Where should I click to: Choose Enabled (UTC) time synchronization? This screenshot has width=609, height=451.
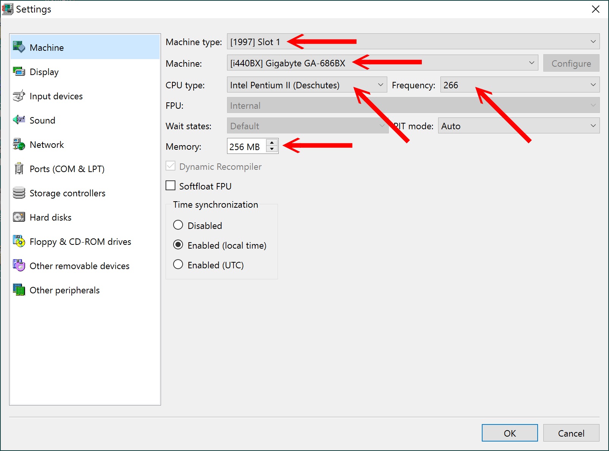[178, 265]
